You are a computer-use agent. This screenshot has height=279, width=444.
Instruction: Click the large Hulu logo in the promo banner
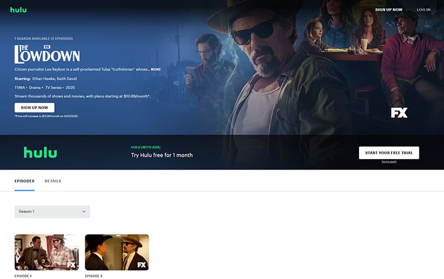click(40, 153)
